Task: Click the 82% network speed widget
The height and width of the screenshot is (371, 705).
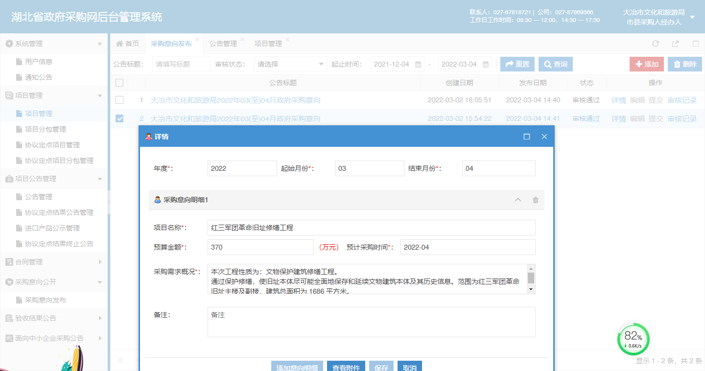Action: point(633,339)
